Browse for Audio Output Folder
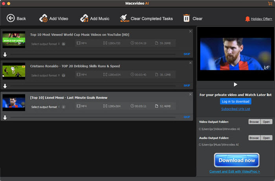 pos(254,138)
